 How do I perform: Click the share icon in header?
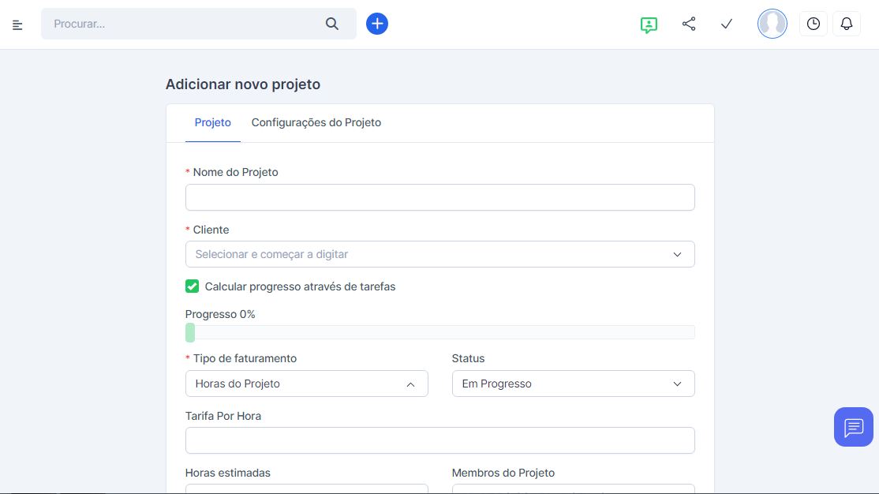click(x=689, y=24)
